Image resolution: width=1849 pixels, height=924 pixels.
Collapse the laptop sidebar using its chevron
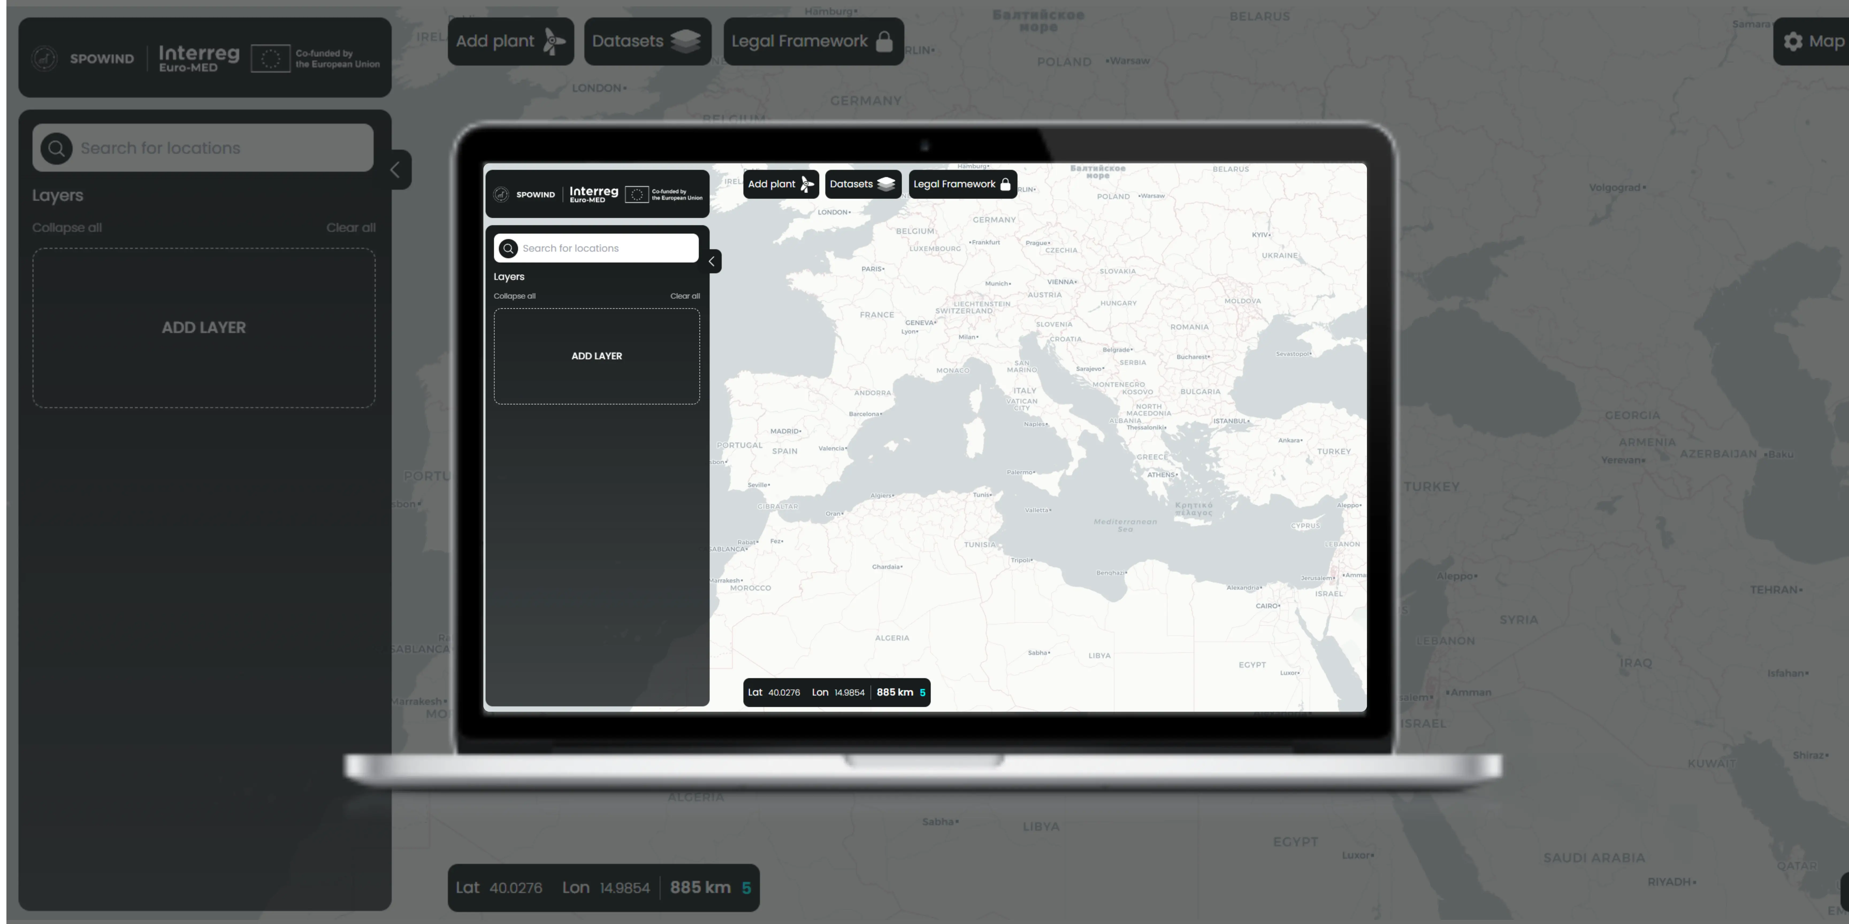(711, 261)
